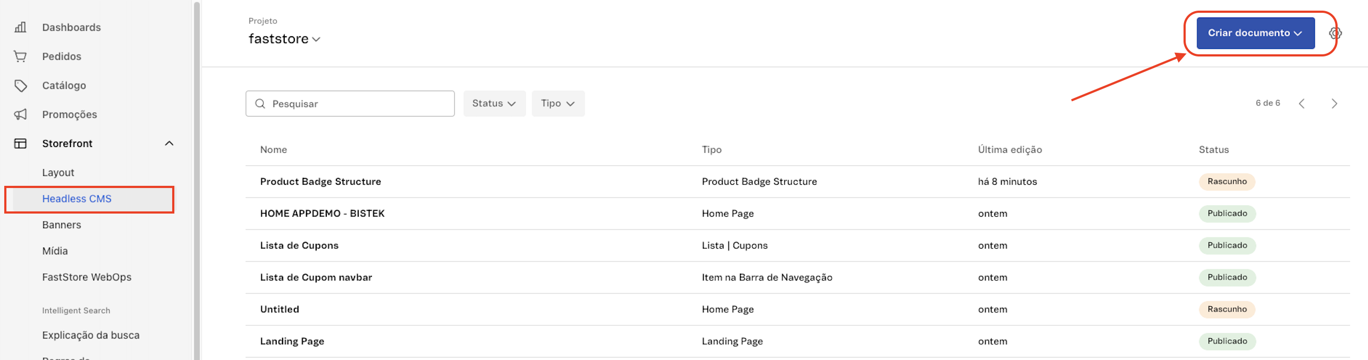Click the Catálogo tag icon
Screen dimensions: 1368x360
pos(20,86)
